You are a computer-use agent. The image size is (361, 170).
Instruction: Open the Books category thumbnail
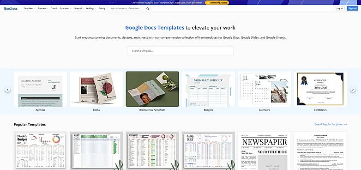96,89
